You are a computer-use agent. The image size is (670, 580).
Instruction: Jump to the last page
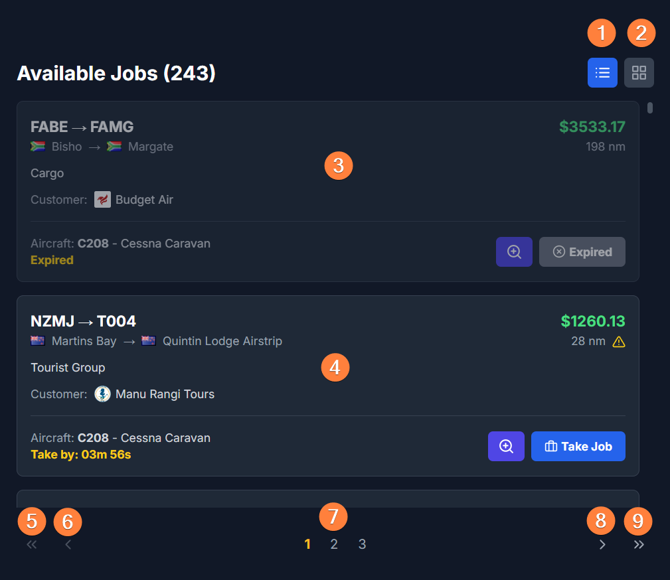(639, 545)
